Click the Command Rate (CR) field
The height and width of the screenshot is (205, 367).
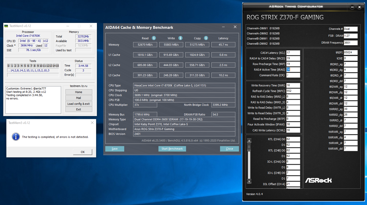pyautogui.click(x=293, y=75)
